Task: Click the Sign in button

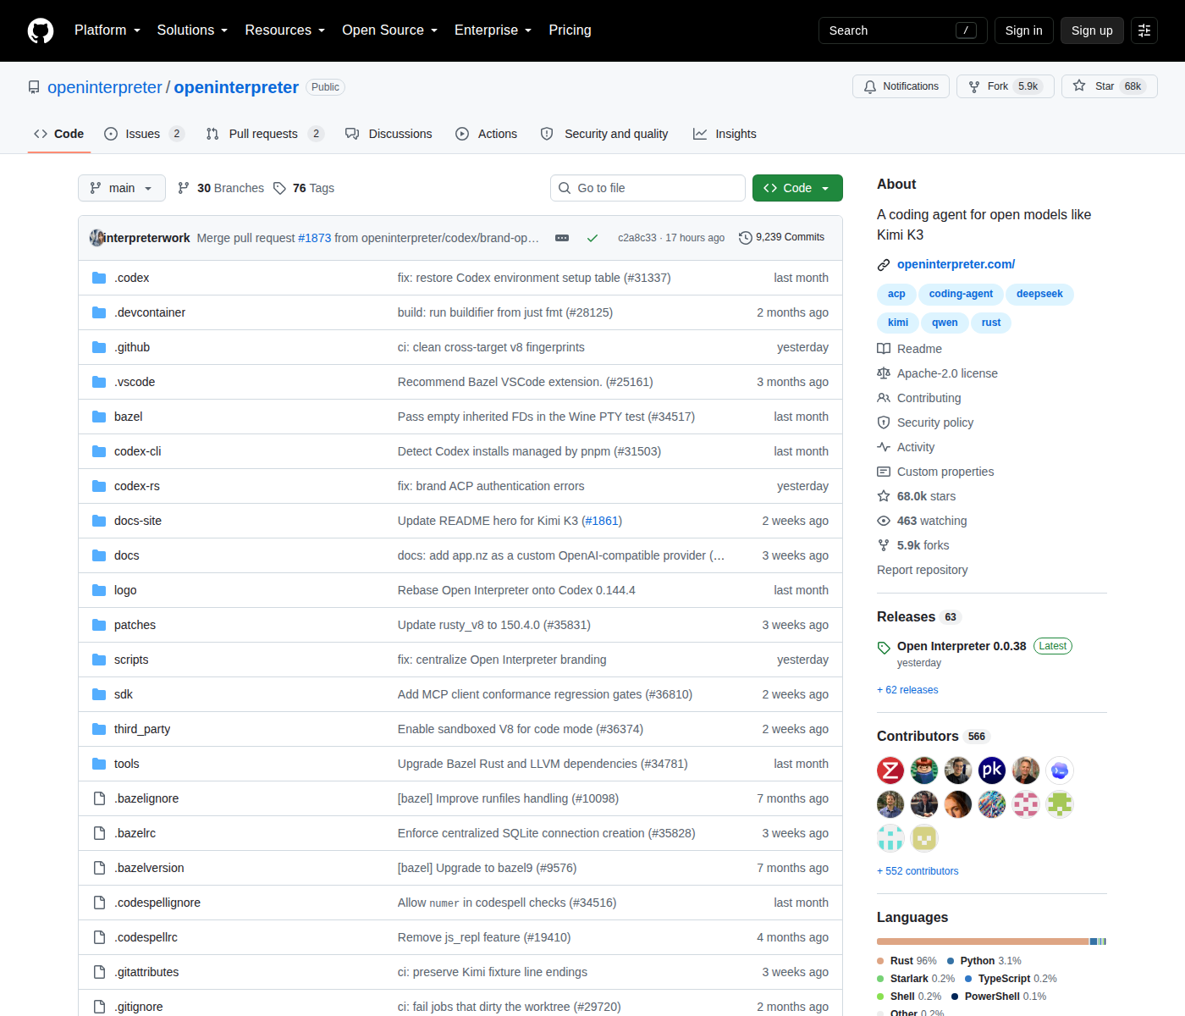Action: point(1024,30)
